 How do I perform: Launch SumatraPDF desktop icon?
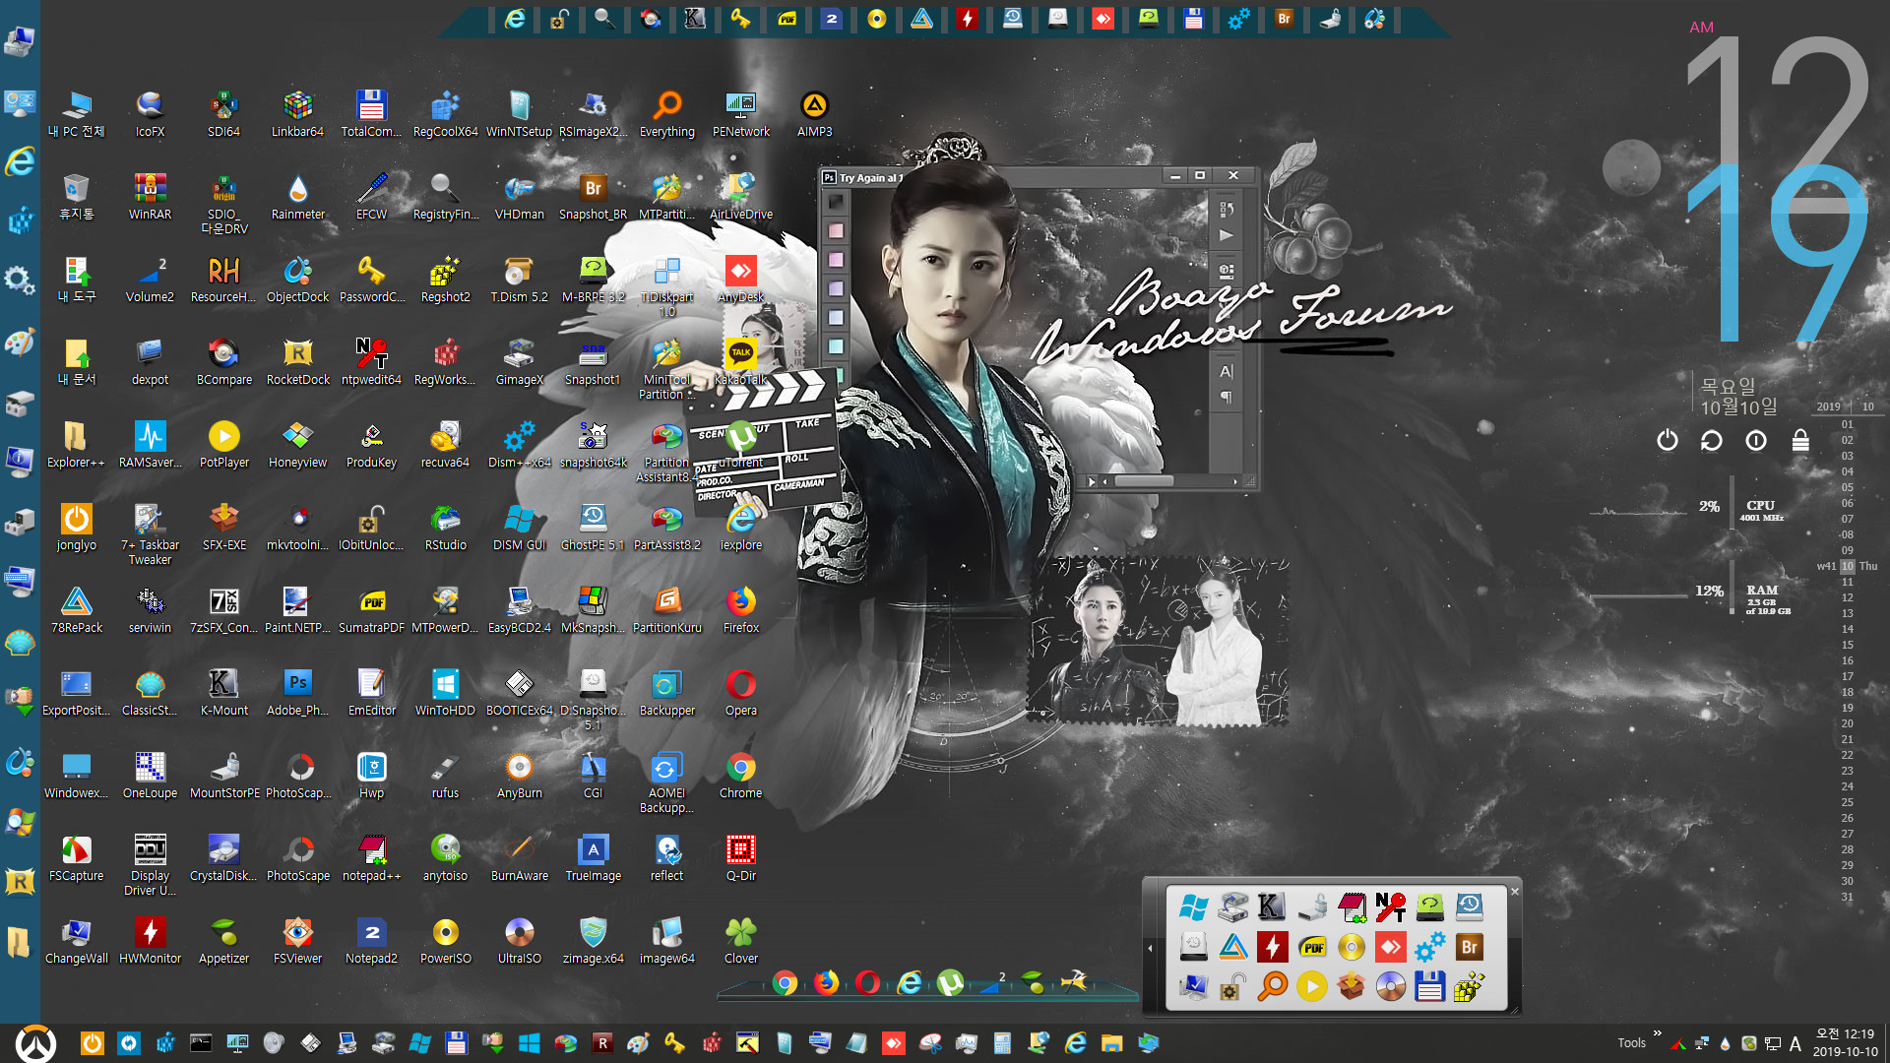[x=371, y=609]
